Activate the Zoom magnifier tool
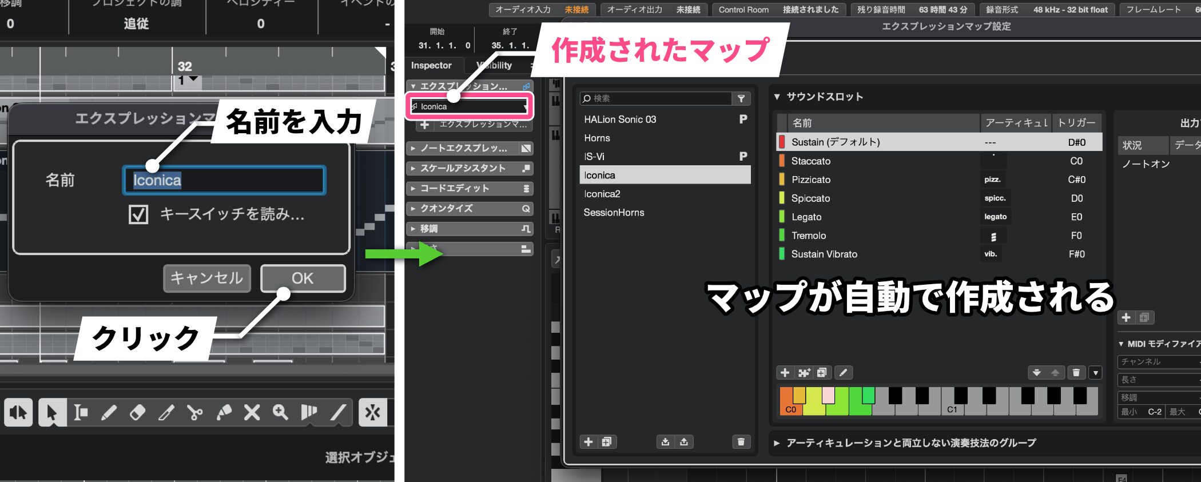1201x482 pixels. (x=280, y=412)
